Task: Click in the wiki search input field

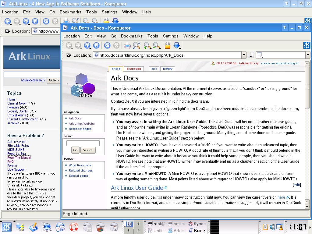Action: (83, 143)
